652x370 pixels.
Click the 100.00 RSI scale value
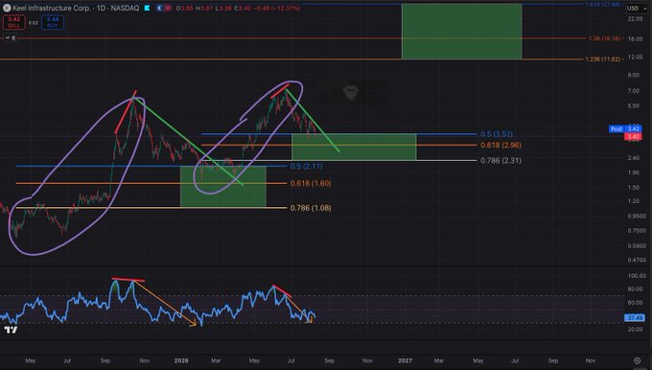point(637,276)
